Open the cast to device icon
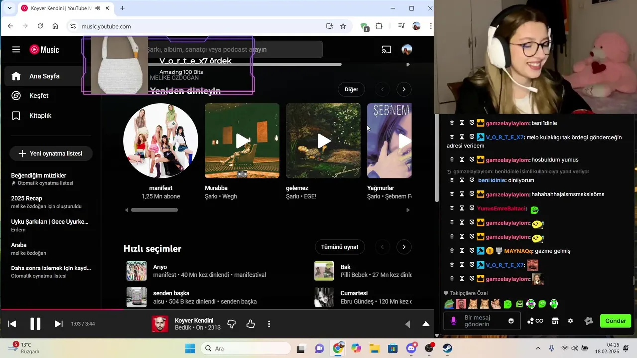This screenshot has width=637, height=358. pyautogui.click(x=386, y=49)
